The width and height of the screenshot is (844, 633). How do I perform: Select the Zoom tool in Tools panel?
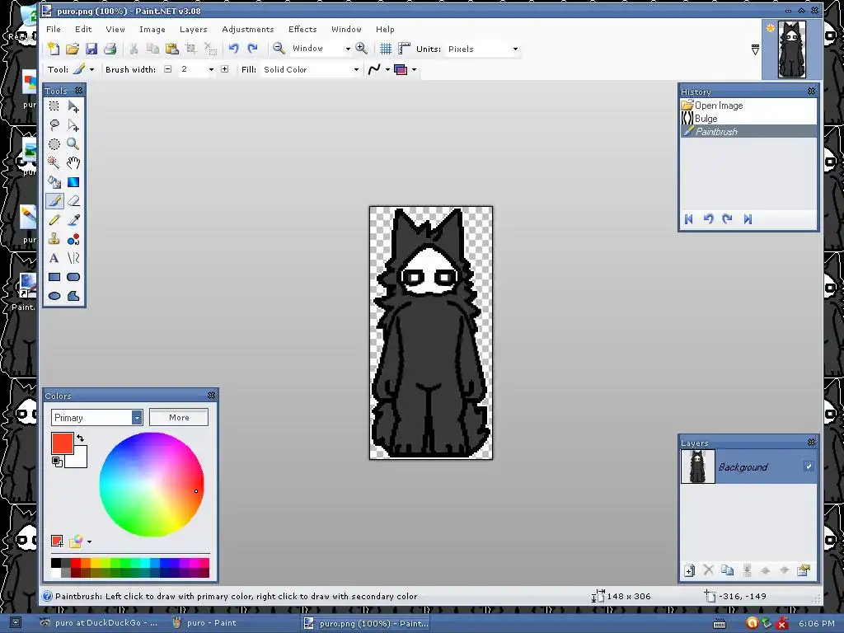click(x=73, y=143)
